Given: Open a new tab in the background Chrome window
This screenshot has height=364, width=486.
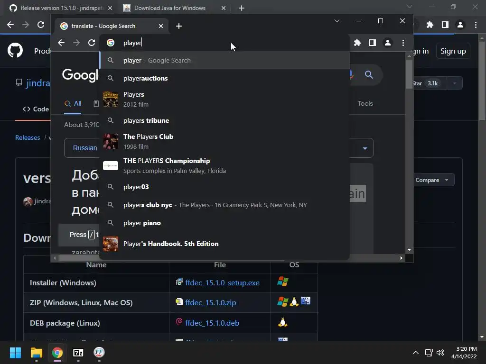Looking at the screenshot, I should [x=242, y=8].
